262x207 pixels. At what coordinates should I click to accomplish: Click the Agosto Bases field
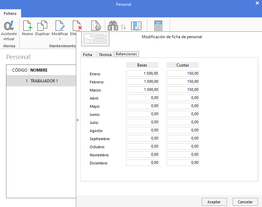[142, 130]
